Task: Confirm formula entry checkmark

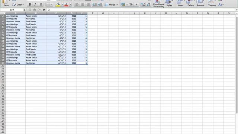Action: (x=35, y=10)
